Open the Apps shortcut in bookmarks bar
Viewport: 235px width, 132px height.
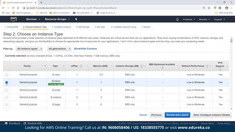6,13
